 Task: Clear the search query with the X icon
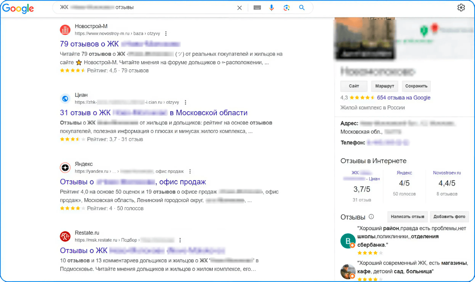(240, 8)
